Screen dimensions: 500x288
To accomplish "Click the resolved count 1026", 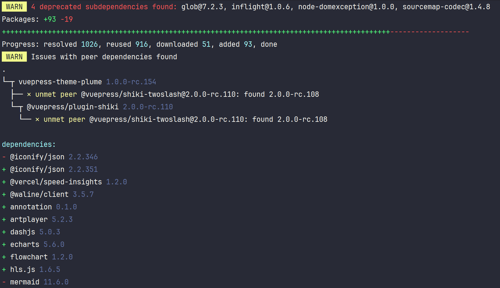I will 89,44.
